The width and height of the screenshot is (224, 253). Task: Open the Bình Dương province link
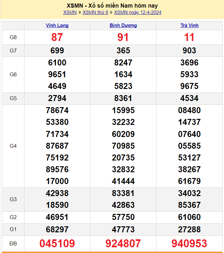pyautogui.click(x=123, y=25)
